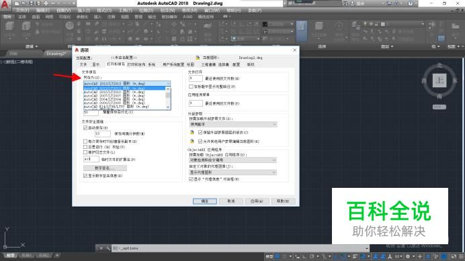
Task: Open the 自定义对象的代理图像 dropdown
Action: pyautogui.click(x=233, y=172)
